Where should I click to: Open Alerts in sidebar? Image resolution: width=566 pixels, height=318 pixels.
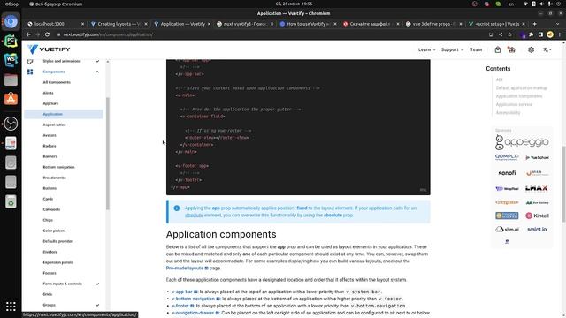(48, 93)
